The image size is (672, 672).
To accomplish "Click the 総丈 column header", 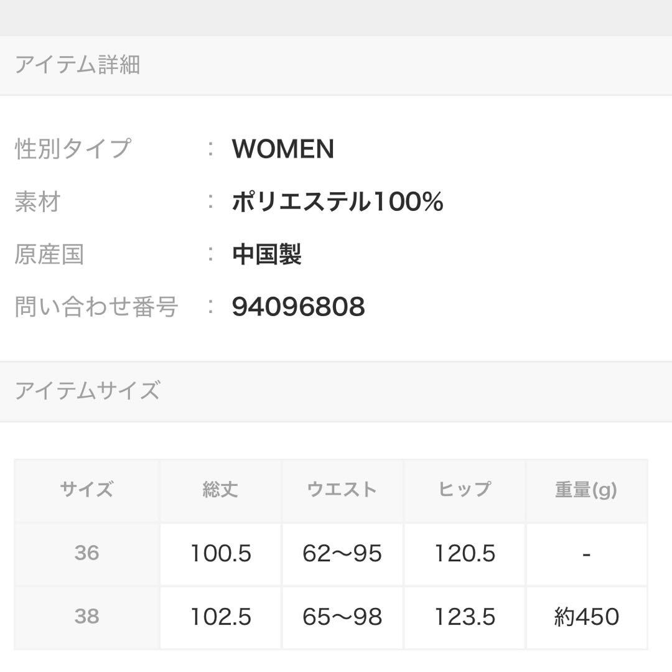I will [x=221, y=490].
